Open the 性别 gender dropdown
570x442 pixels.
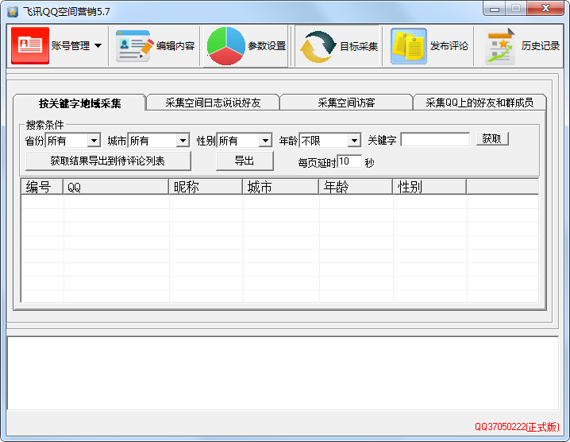[x=265, y=141]
